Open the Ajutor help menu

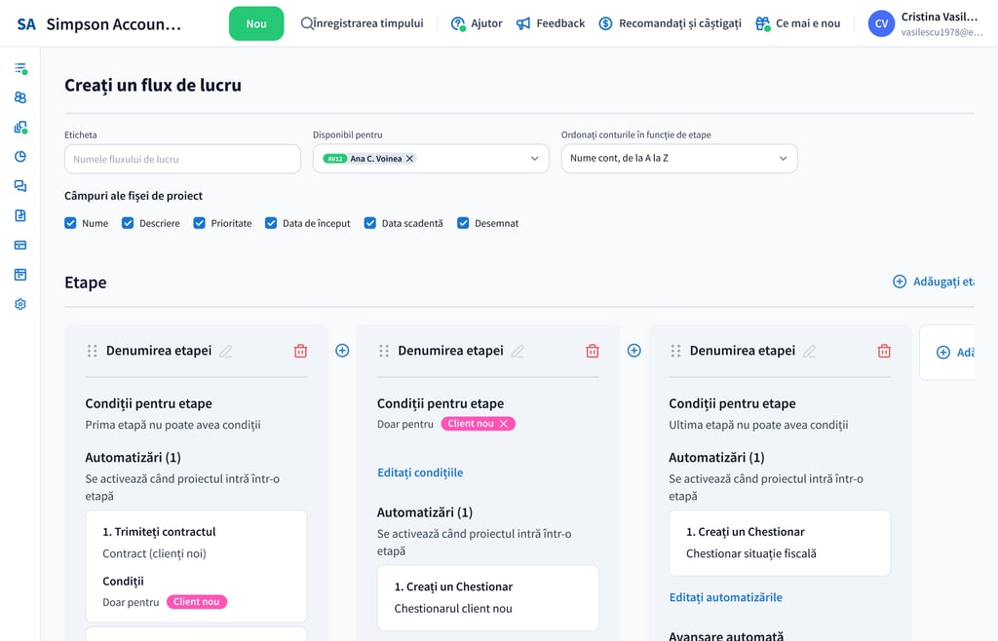(x=477, y=23)
